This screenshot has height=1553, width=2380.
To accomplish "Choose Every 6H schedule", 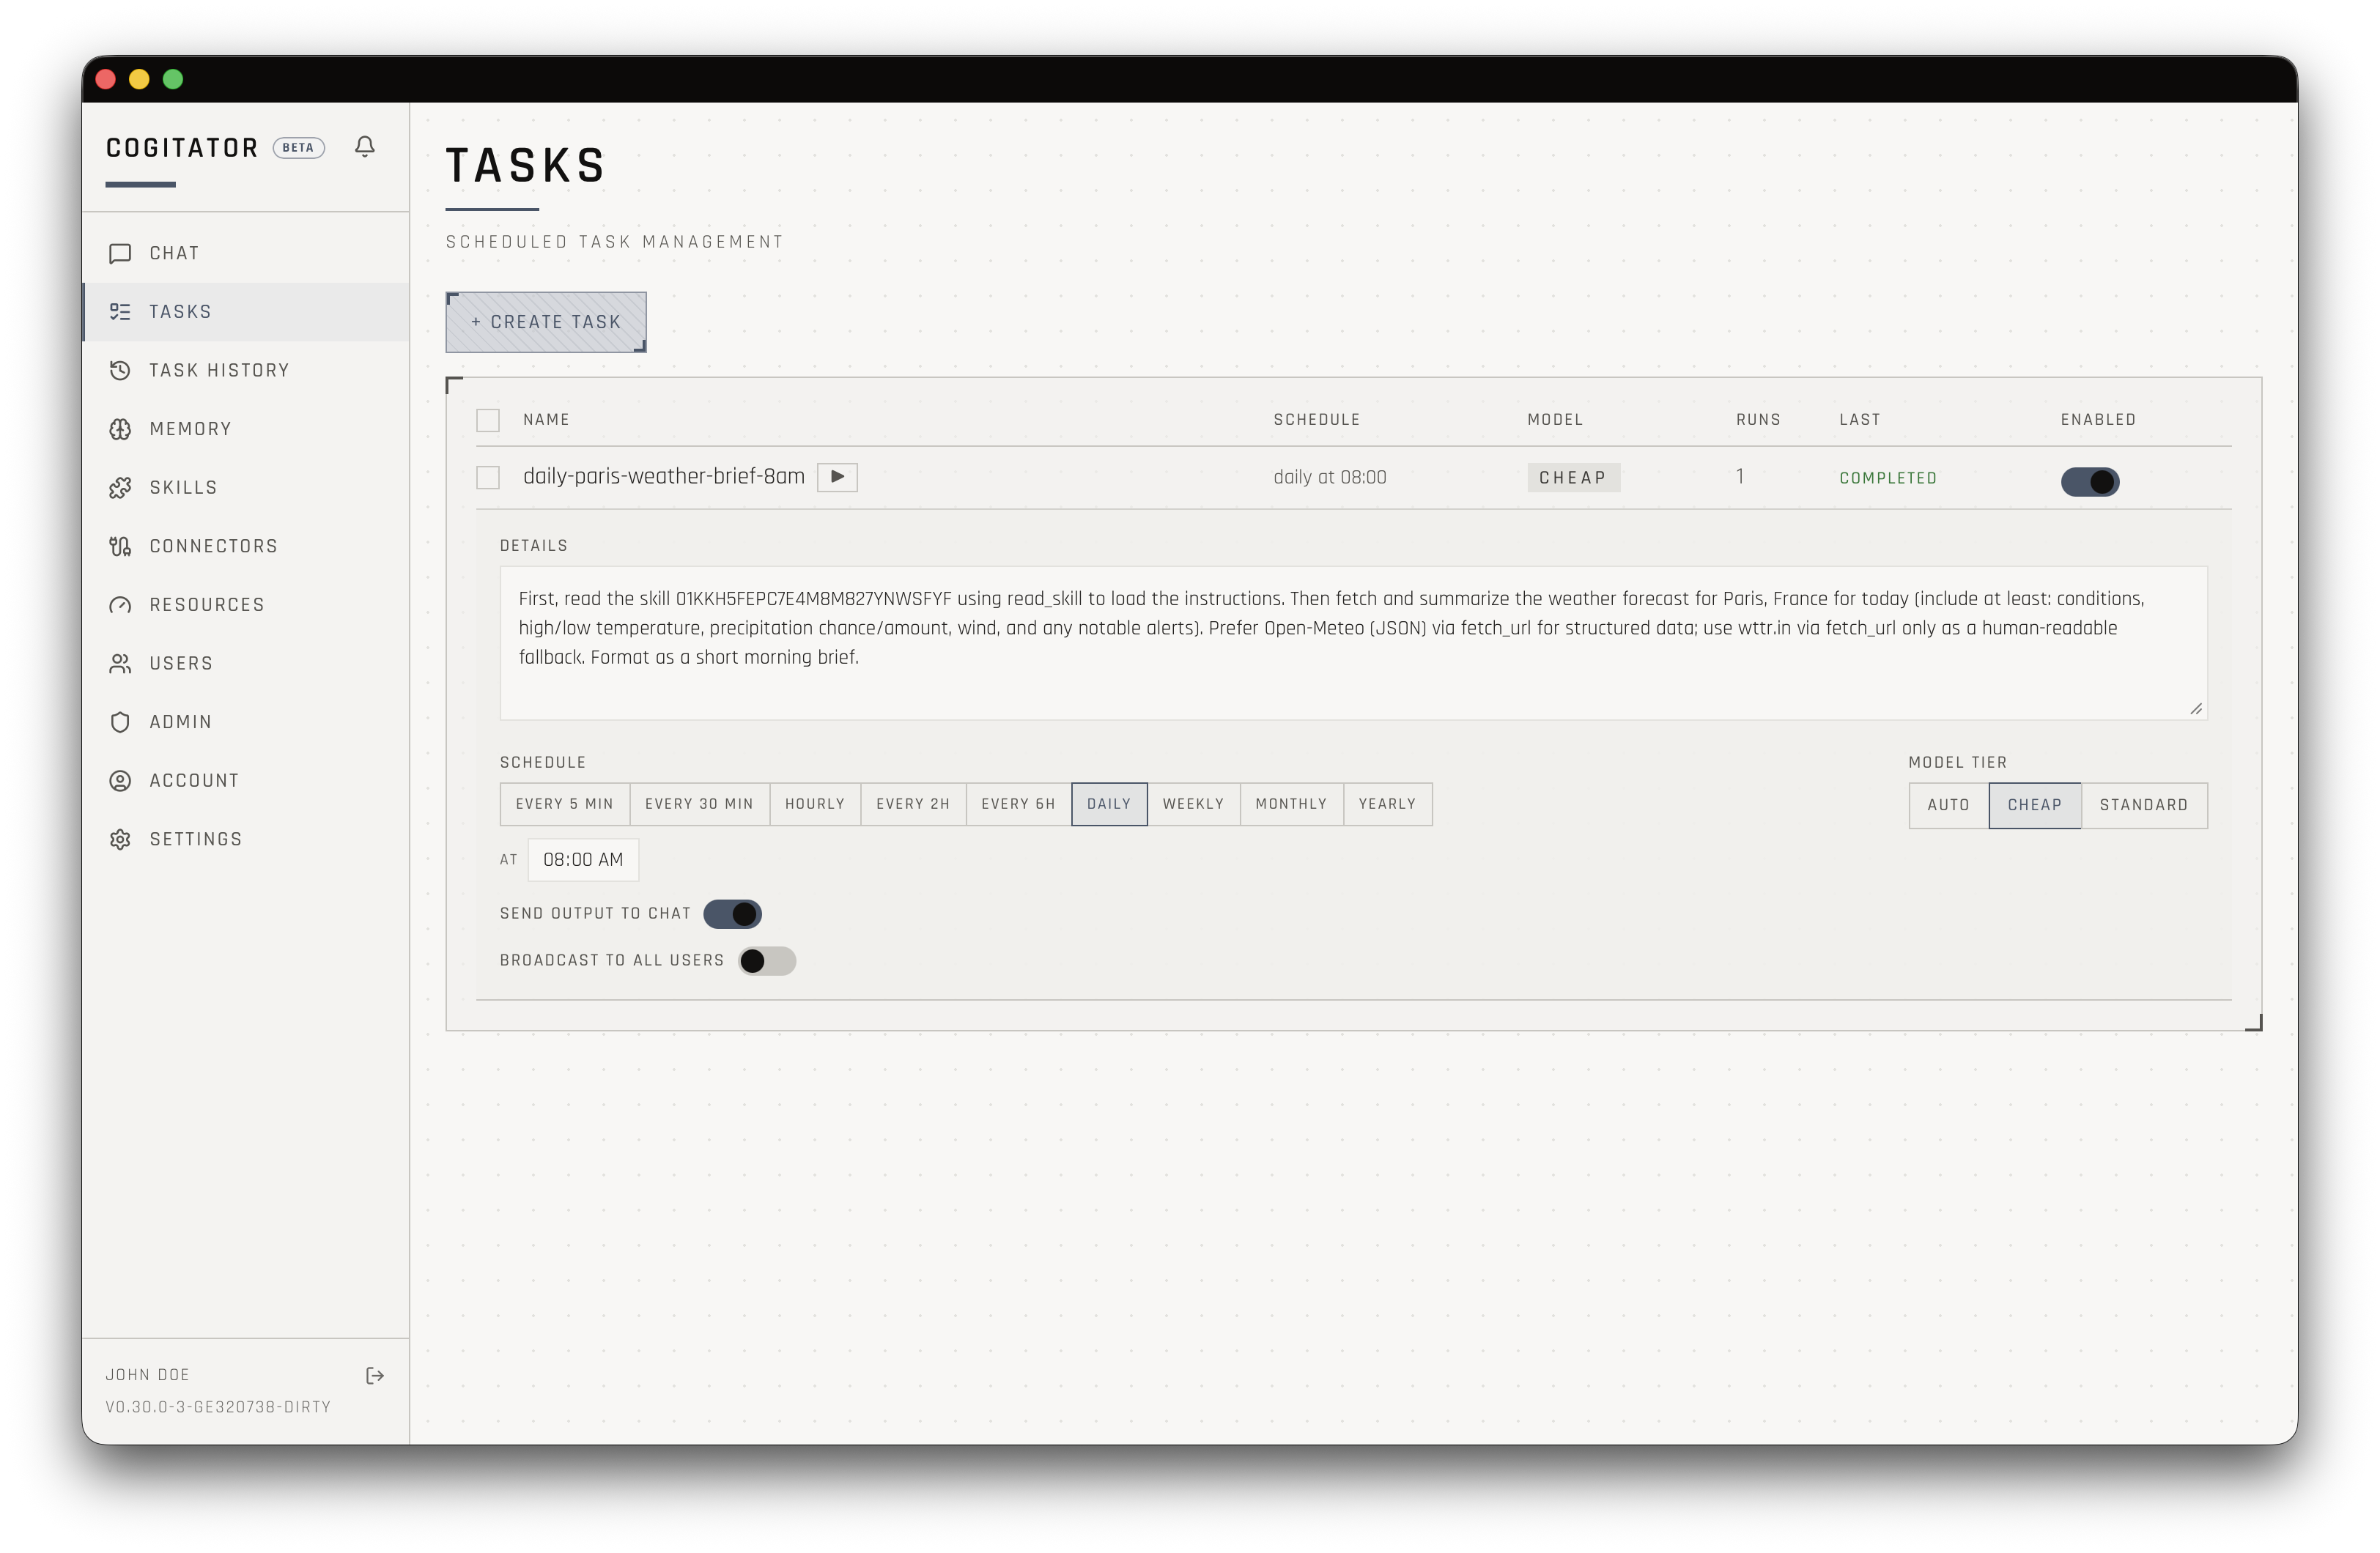I will (1018, 804).
